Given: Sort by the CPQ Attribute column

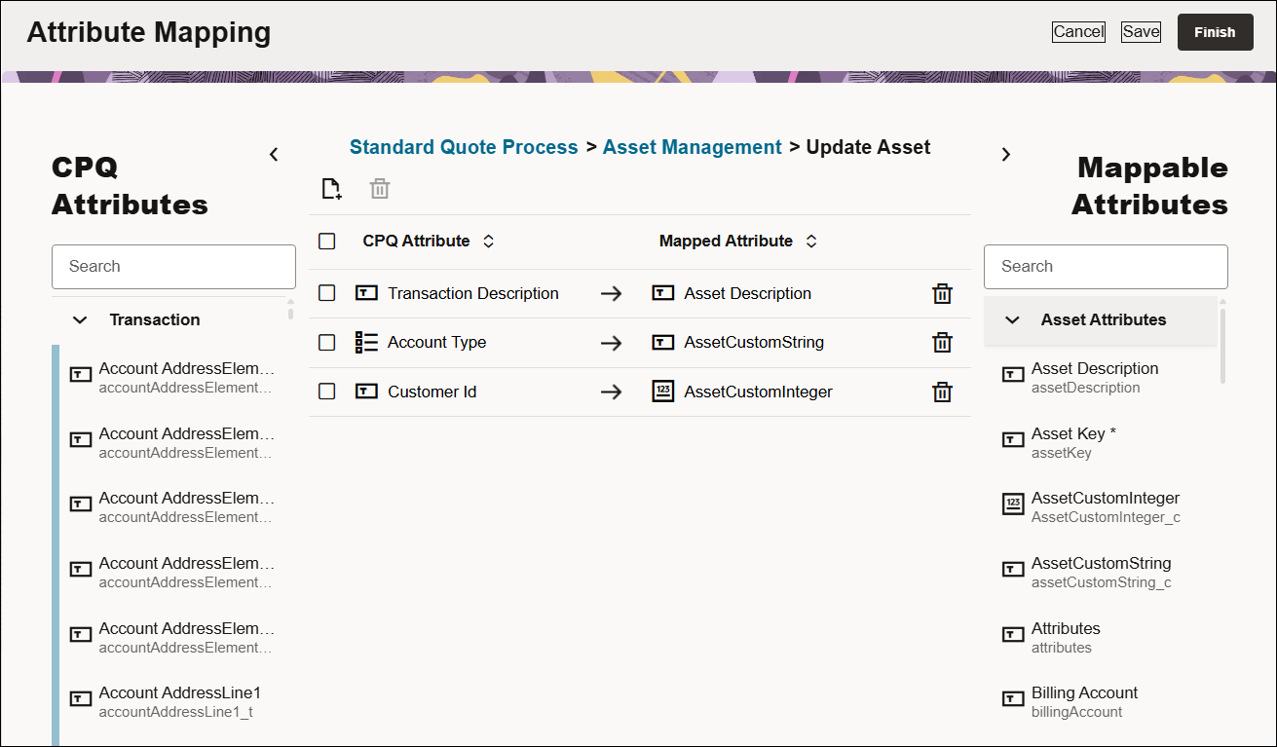Looking at the screenshot, I should coord(488,240).
